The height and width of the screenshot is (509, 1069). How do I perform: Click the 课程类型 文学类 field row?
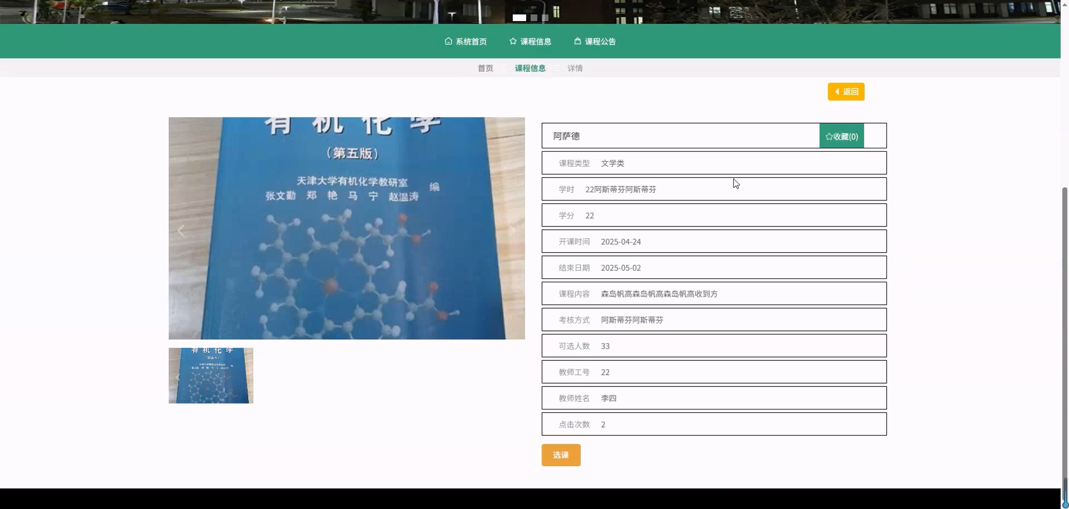[714, 163]
